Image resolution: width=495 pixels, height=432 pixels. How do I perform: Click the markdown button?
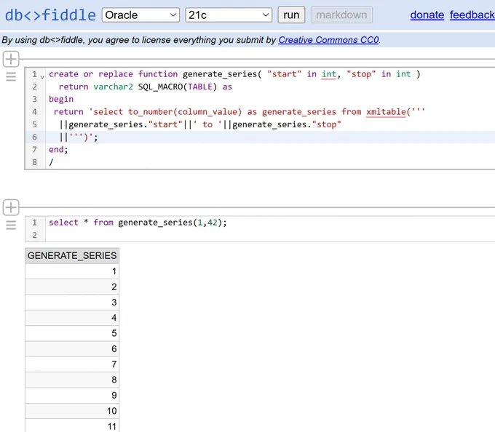[x=341, y=15]
